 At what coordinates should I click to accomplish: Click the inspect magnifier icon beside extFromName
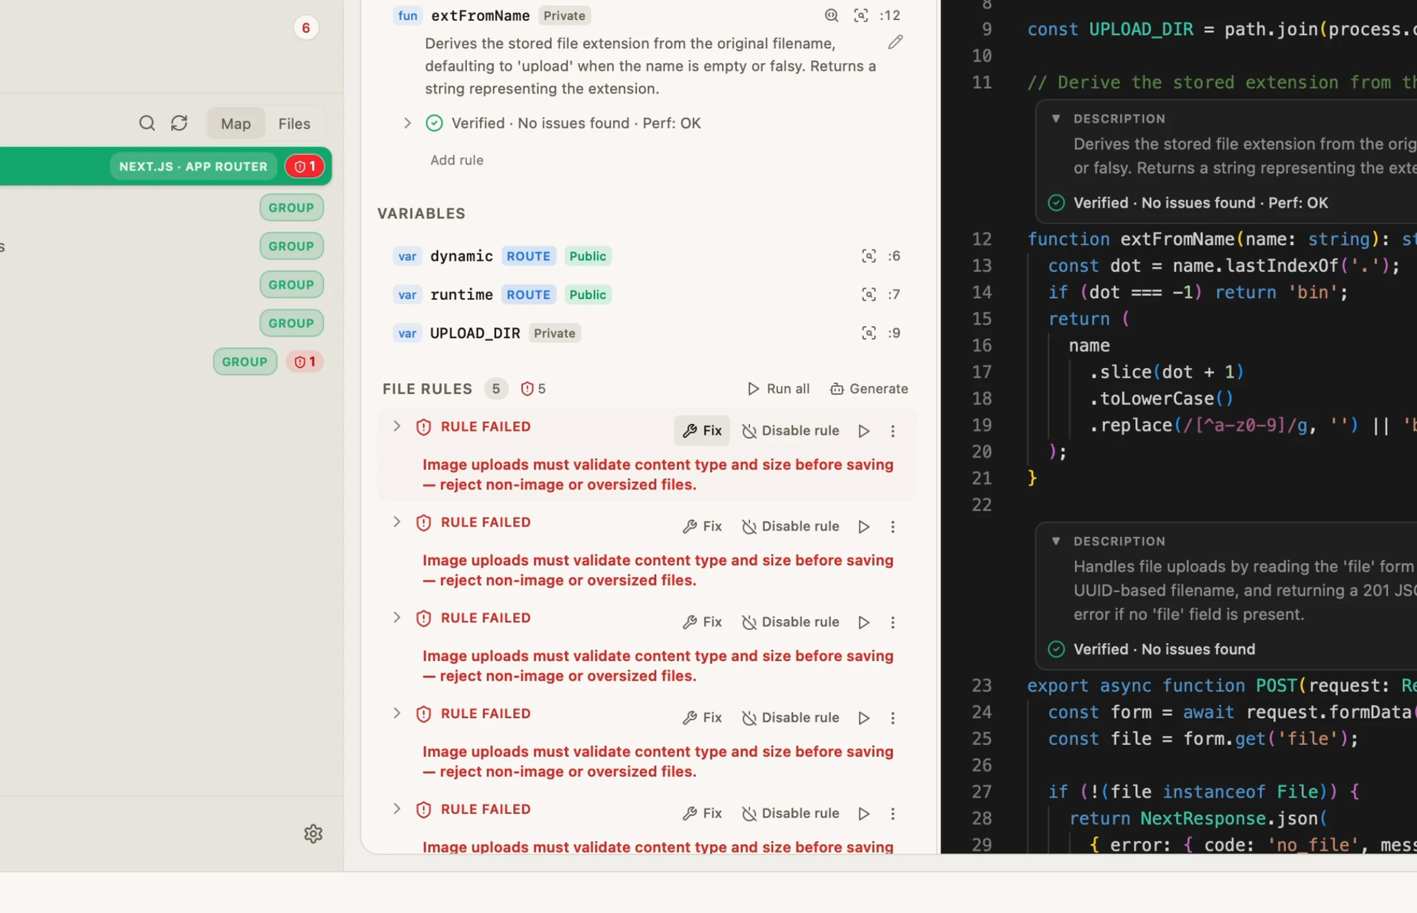click(x=831, y=15)
